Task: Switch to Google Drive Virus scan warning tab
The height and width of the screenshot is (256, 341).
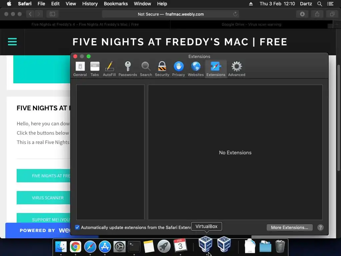Action: (251, 24)
